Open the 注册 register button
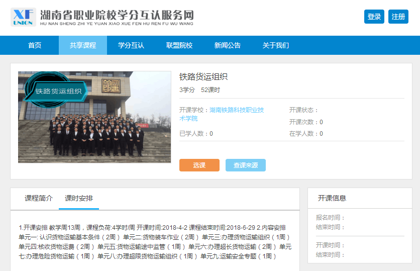The height and width of the screenshot is (271, 420). tap(398, 17)
